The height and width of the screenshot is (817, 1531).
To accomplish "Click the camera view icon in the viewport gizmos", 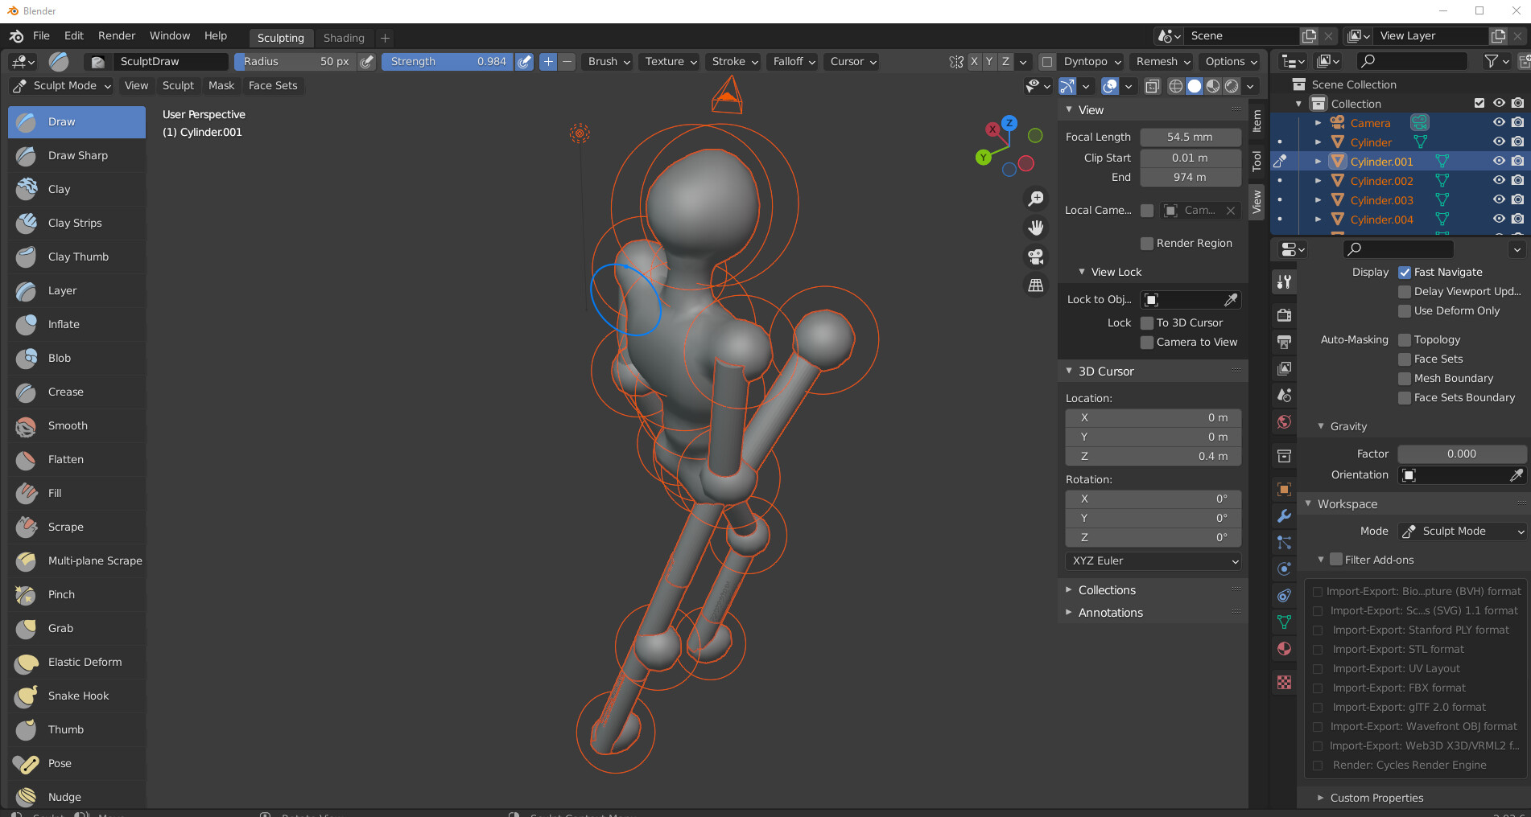I will [1035, 257].
